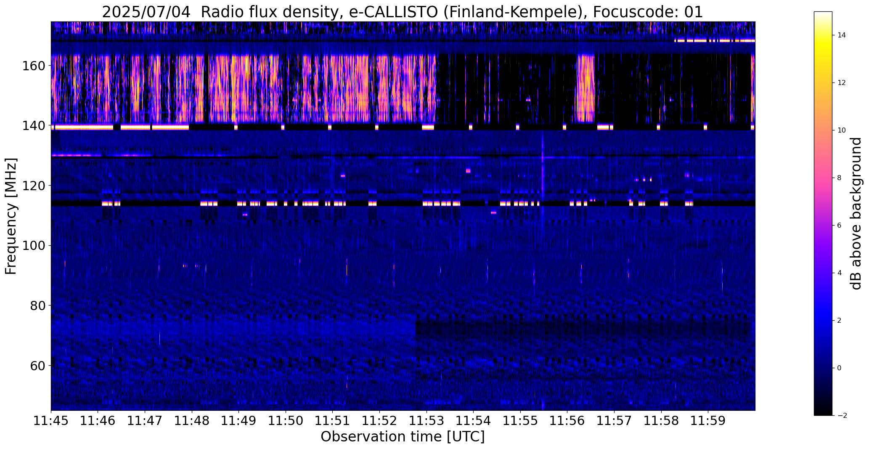Viewport: 869px width, 449px height.
Task: Click the colorbar tick label 8
Action: [839, 178]
